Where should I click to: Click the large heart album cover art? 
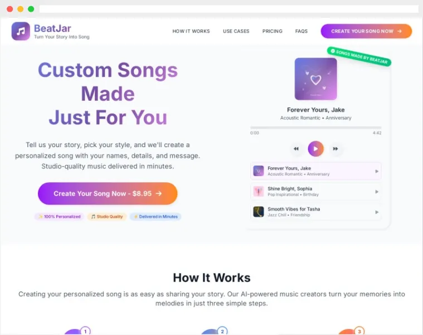[315, 79]
